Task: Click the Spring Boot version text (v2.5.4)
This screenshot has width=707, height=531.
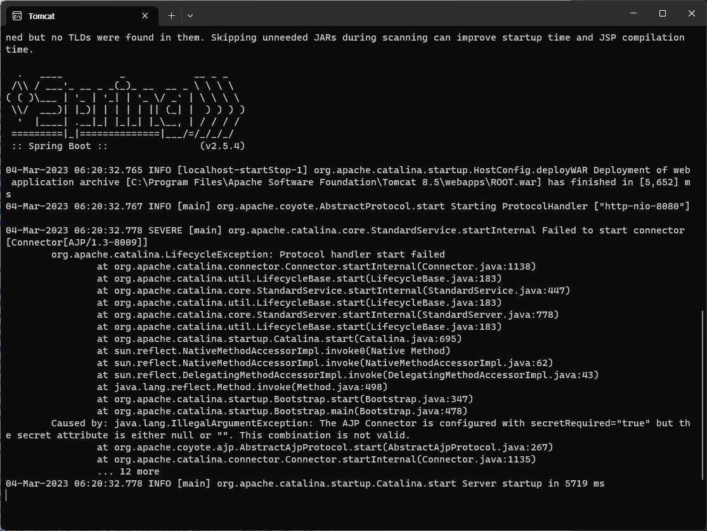Action: tap(223, 146)
